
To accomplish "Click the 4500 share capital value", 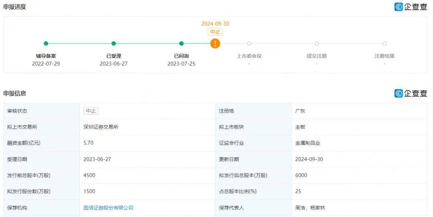I will (89, 175).
